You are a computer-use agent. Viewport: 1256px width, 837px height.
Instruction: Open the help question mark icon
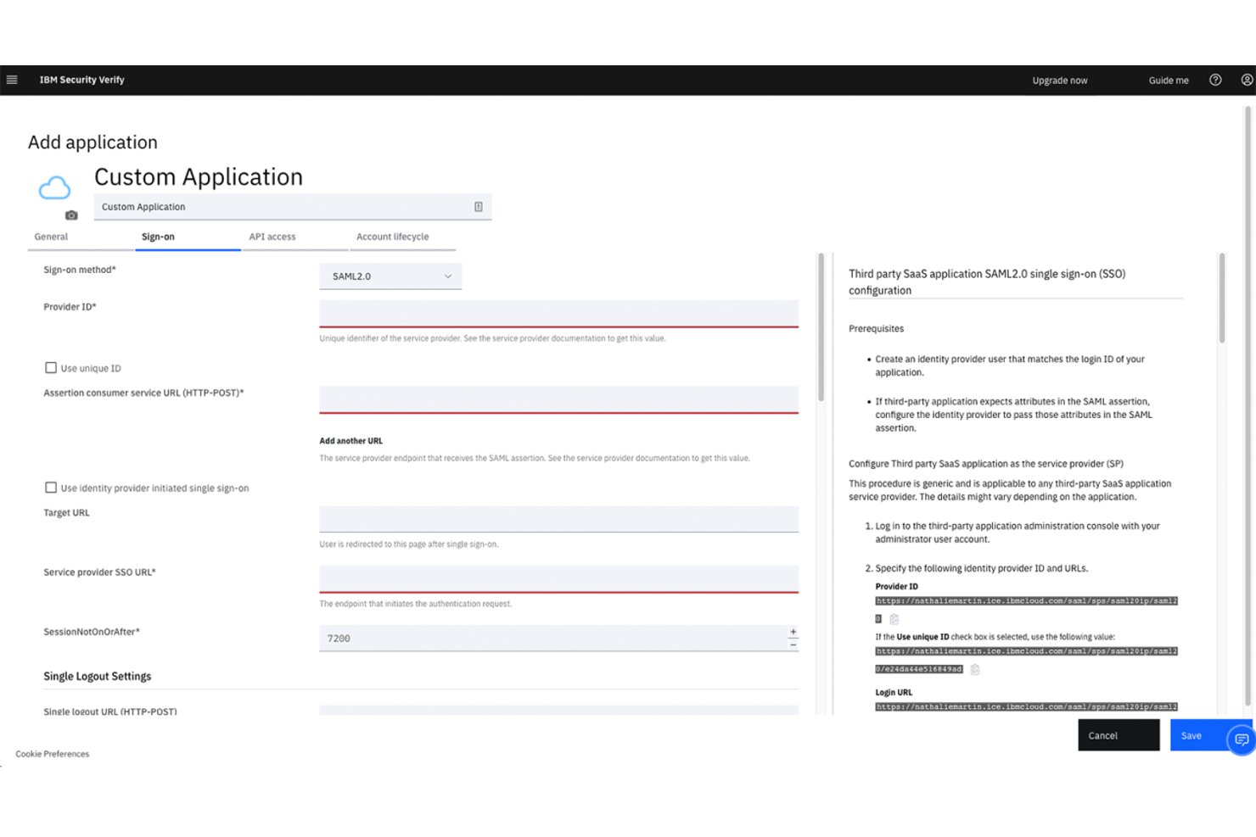point(1215,80)
